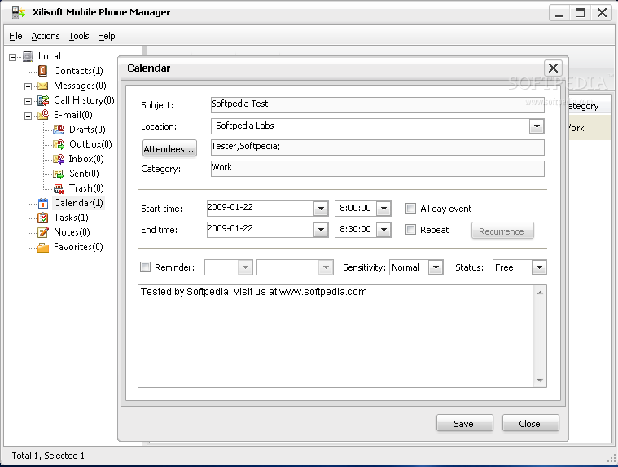Open the Help menu
This screenshot has height=467, width=618.
click(x=107, y=36)
